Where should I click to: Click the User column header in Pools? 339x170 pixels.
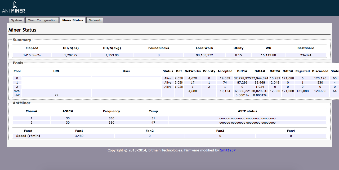127,71
